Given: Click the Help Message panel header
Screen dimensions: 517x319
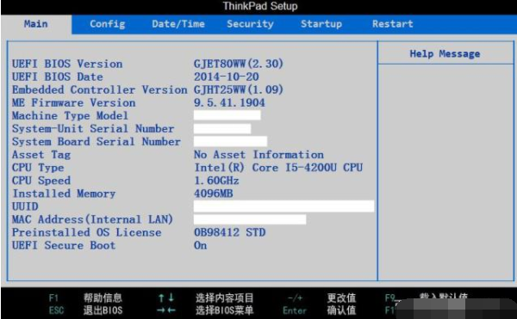Looking at the screenshot, I should point(445,53).
